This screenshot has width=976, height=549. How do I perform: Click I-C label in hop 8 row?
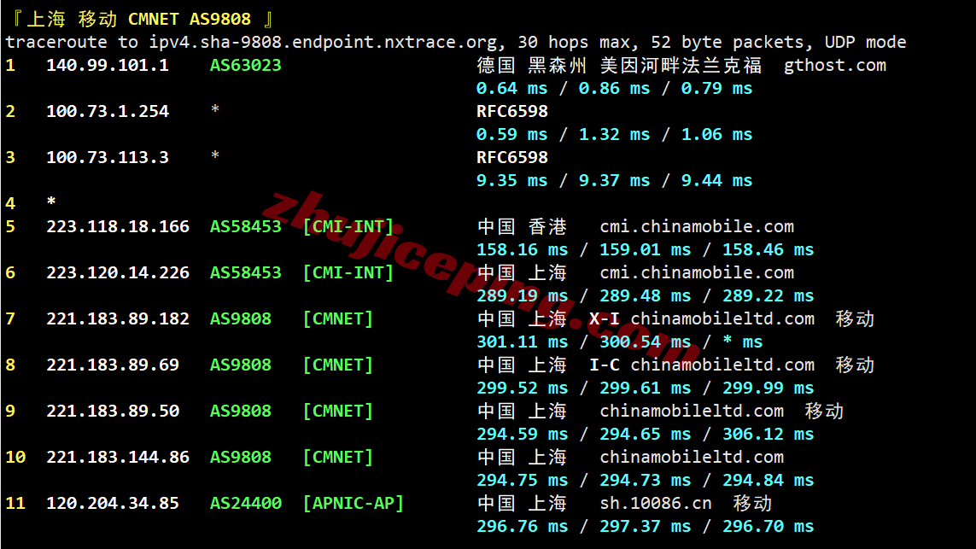click(605, 365)
